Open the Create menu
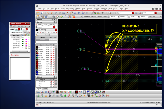 point(57,9)
